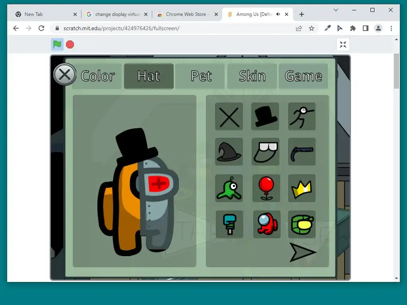Image resolution: width=407 pixels, height=305 pixels.
Task: Stop the project with red stop button
Action: pos(70,44)
